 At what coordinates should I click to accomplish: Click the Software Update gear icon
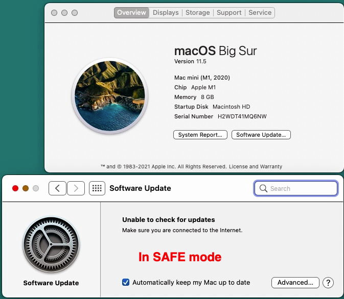point(51,244)
